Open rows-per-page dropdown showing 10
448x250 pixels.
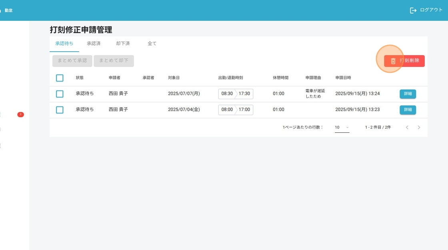(342, 128)
